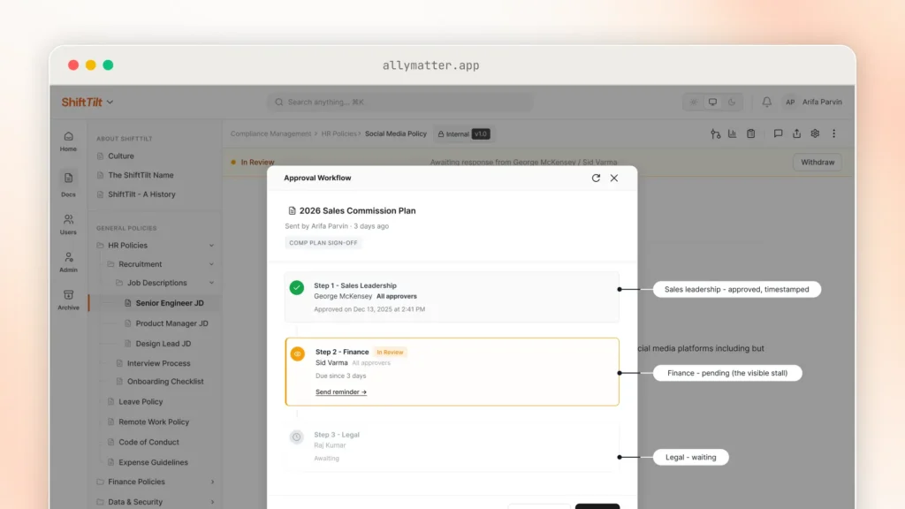This screenshot has width=905, height=509.
Task: Open the Admin section in sidebar
Action: point(68,262)
